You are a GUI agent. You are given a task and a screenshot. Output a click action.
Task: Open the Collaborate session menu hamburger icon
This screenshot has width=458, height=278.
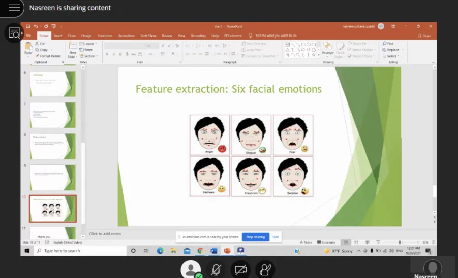pyautogui.click(x=14, y=7)
